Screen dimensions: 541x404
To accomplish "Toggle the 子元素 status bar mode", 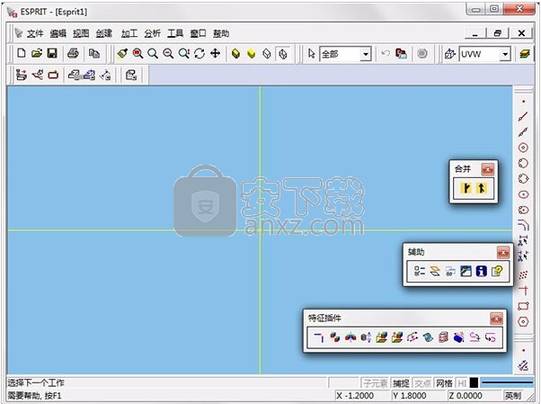I will click(x=375, y=383).
